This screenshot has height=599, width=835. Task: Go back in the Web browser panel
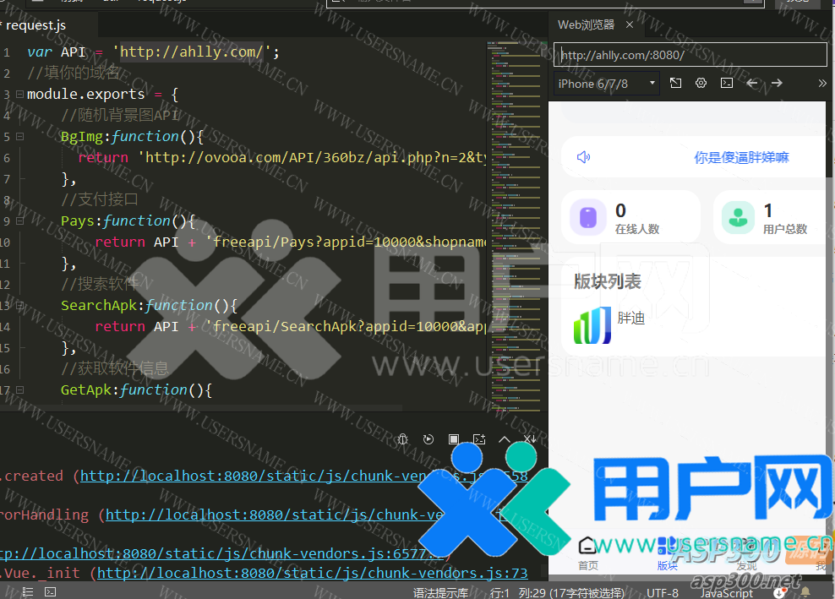click(x=751, y=83)
